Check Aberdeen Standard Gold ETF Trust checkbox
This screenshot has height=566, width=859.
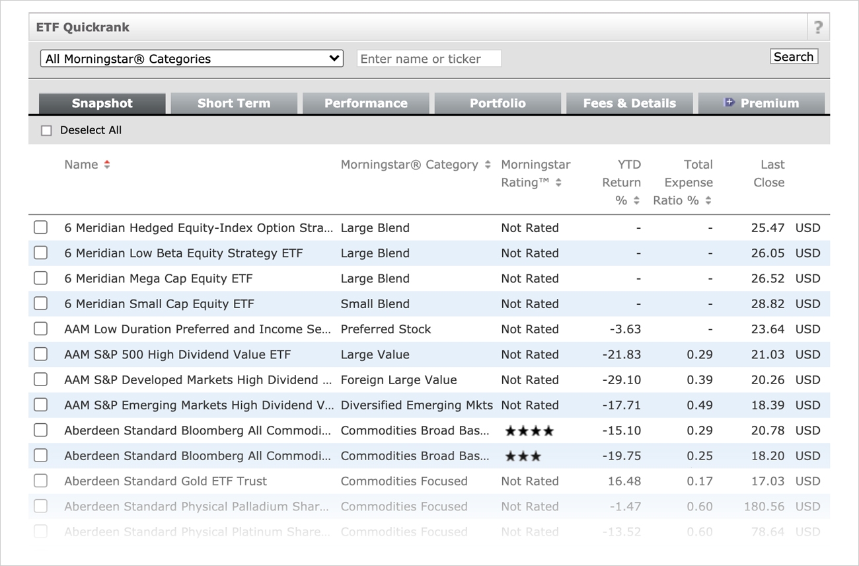[41, 481]
